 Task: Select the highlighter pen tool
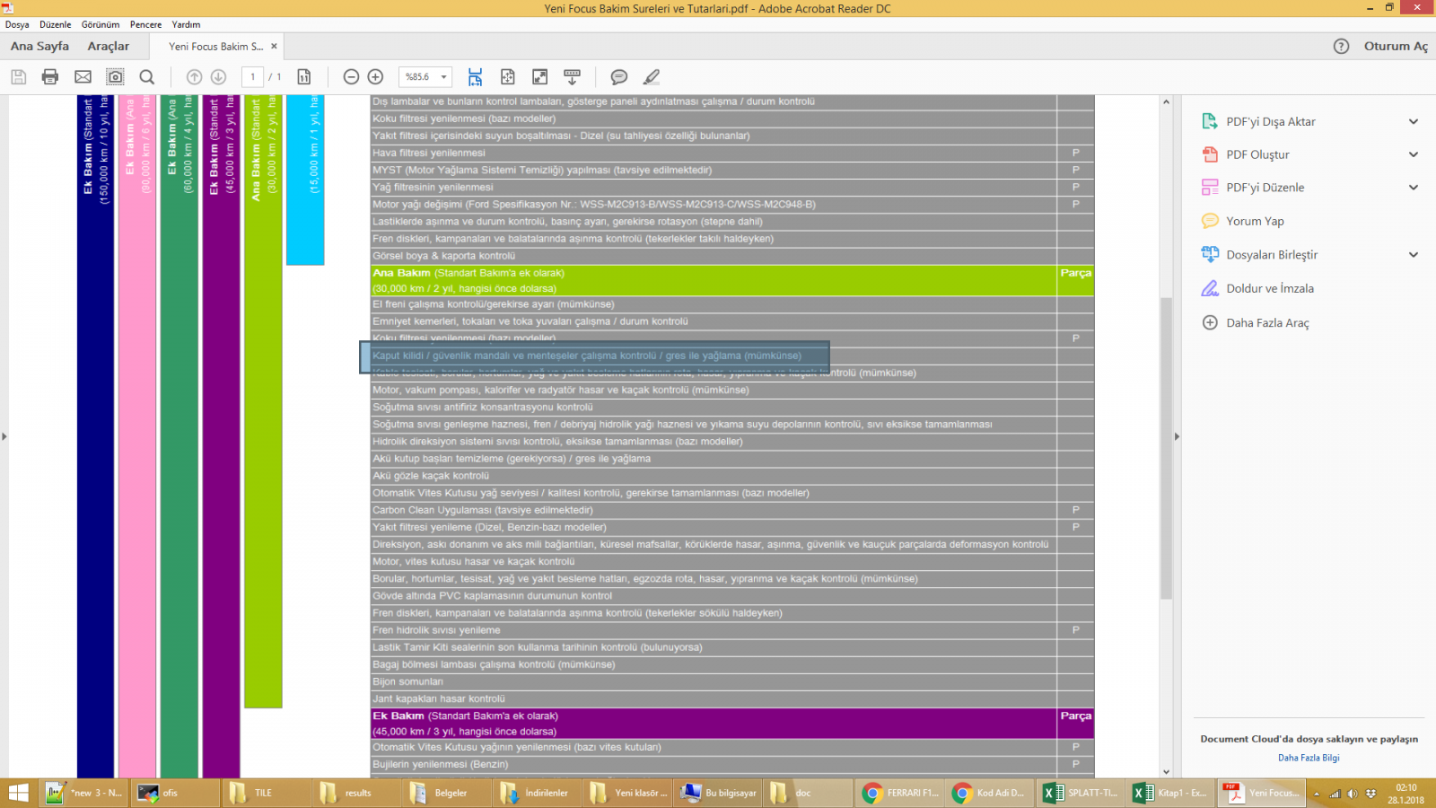point(652,77)
